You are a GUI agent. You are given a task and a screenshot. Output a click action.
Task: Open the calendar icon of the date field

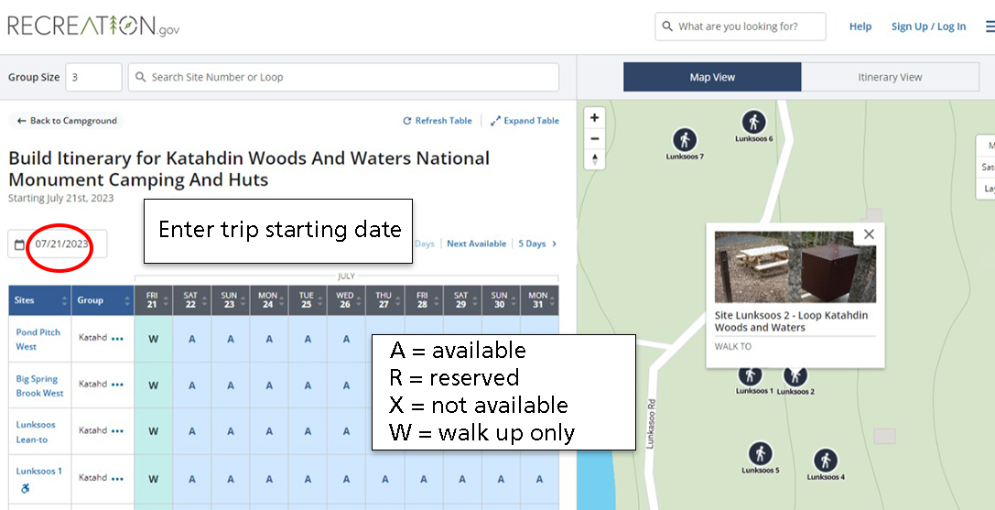19,244
